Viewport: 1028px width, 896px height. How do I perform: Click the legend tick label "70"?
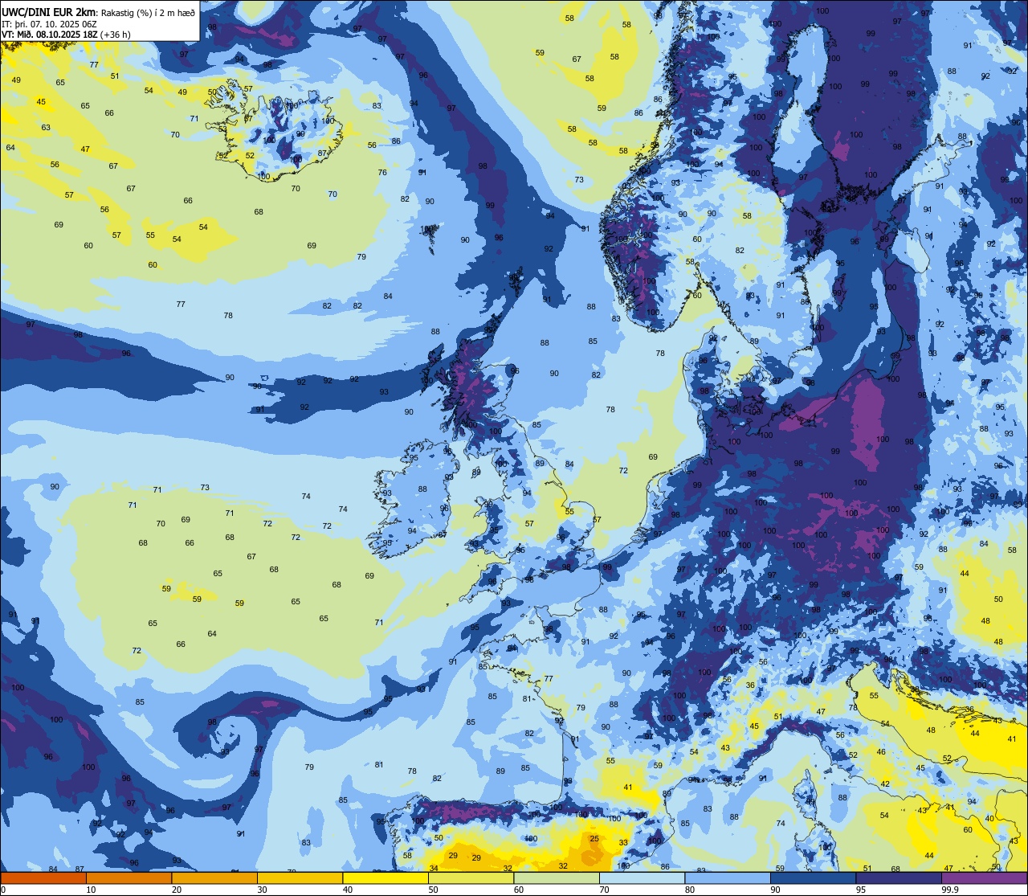(x=605, y=890)
